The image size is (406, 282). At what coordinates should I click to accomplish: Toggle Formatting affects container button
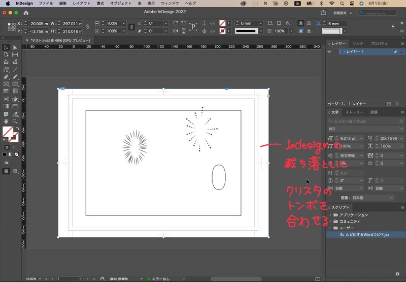tap(7, 147)
